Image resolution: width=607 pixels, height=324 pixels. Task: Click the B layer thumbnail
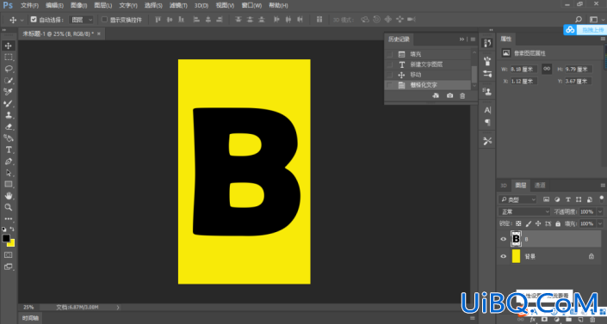[516, 239]
